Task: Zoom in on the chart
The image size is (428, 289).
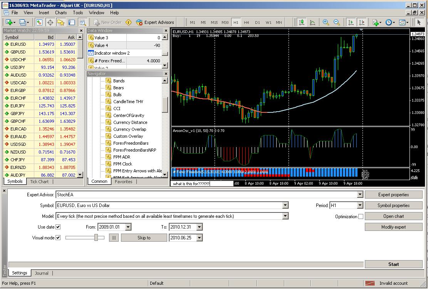Action: pyautogui.click(x=326, y=22)
